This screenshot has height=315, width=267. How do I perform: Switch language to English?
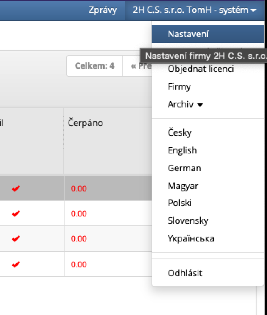[182, 150]
